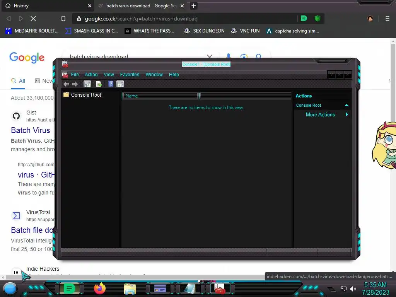Open captcha solving sim... bookmark
This screenshot has width=396, height=297.
292,31
